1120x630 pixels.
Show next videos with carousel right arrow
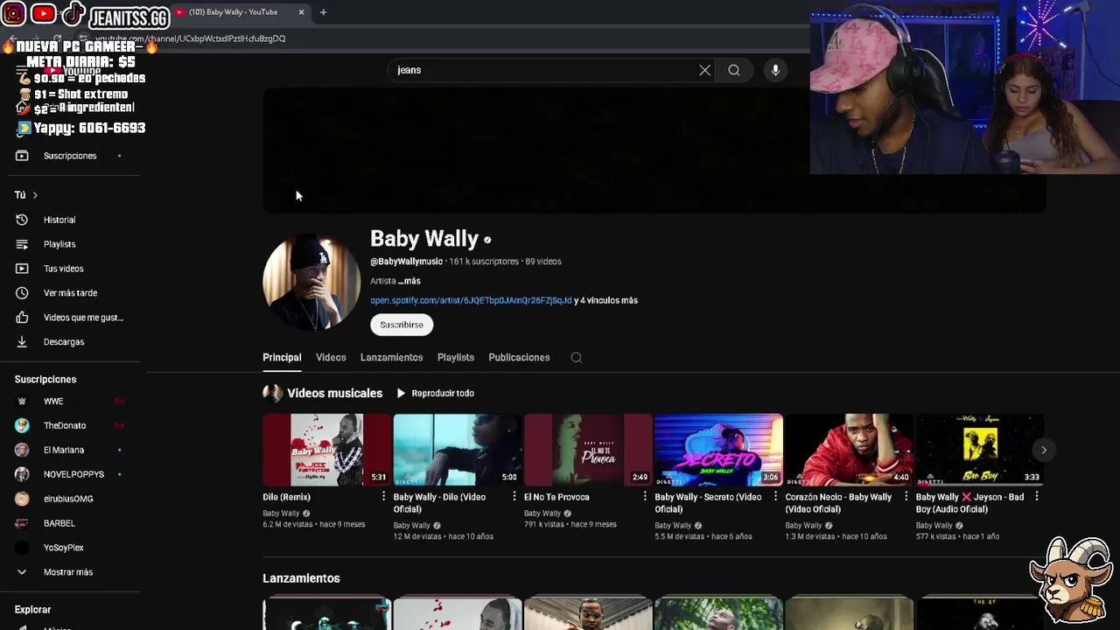tap(1043, 450)
